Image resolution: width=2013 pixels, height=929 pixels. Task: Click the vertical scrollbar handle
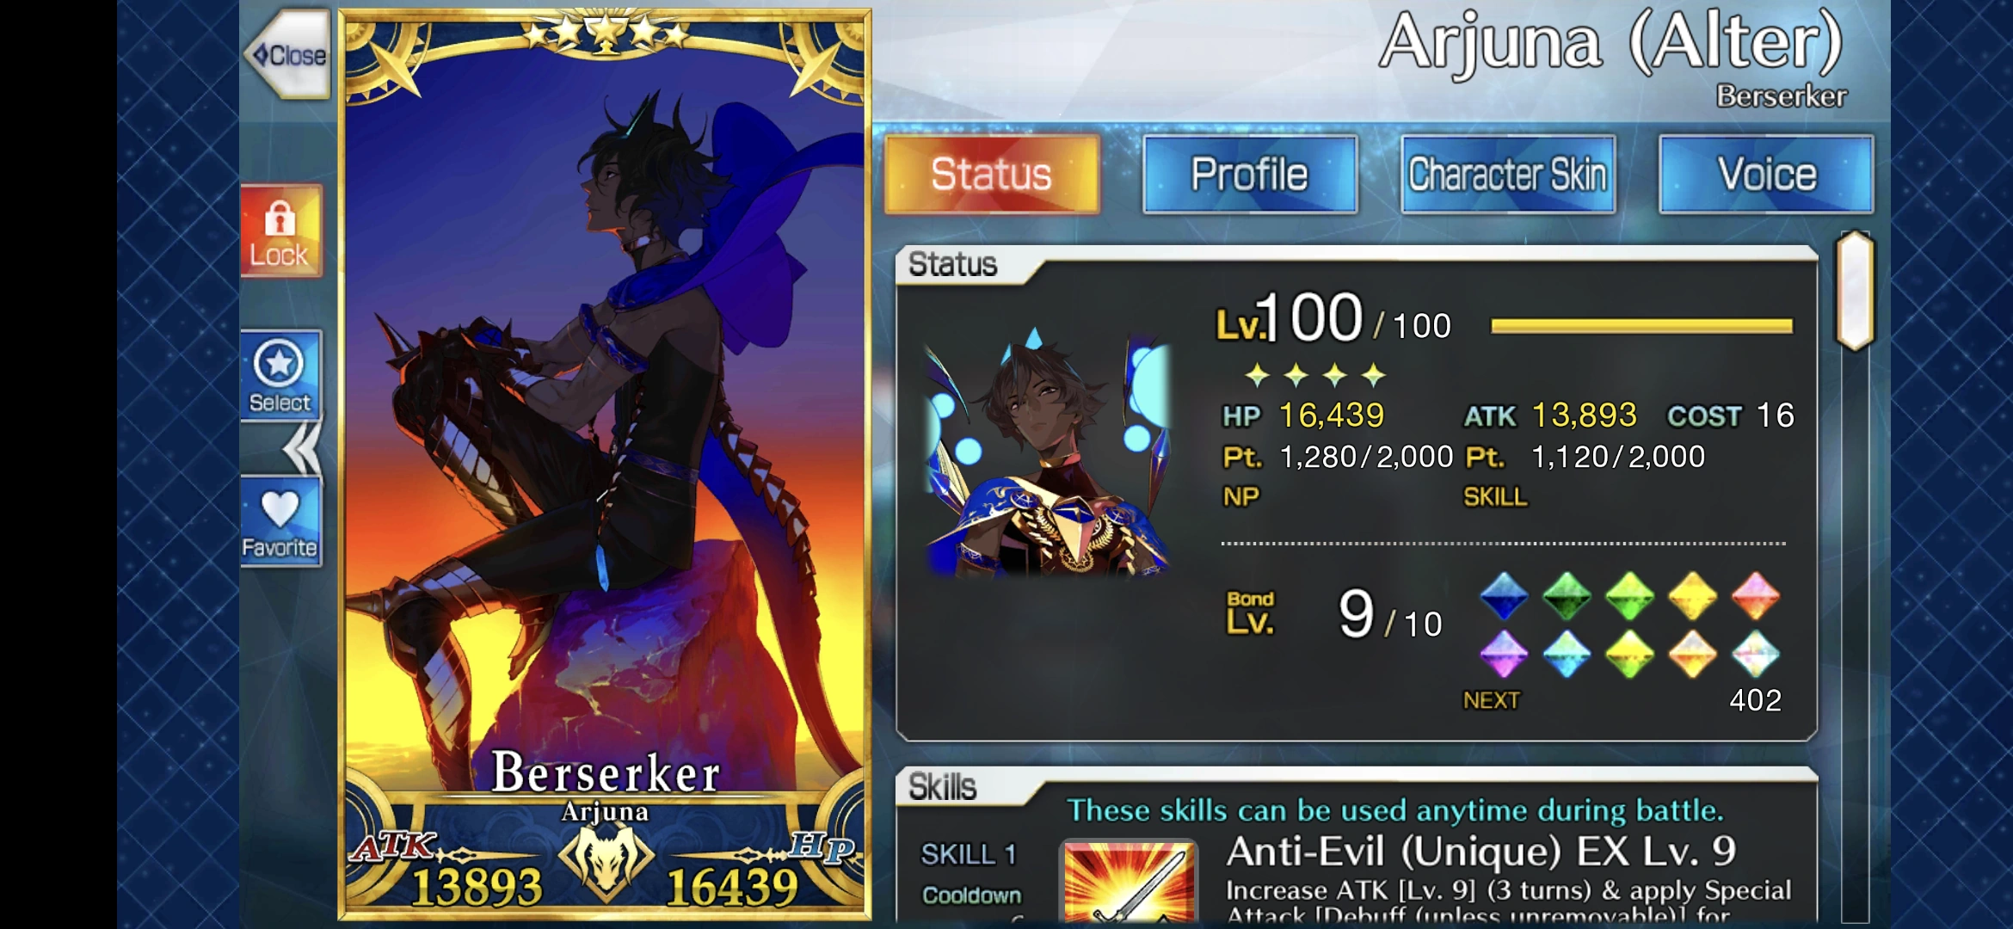coord(1855,291)
